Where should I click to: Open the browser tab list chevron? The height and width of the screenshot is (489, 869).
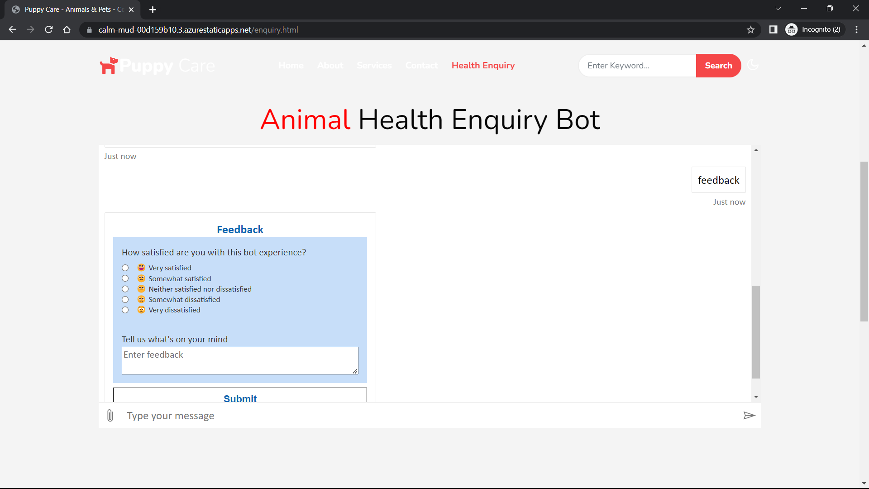click(x=778, y=8)
